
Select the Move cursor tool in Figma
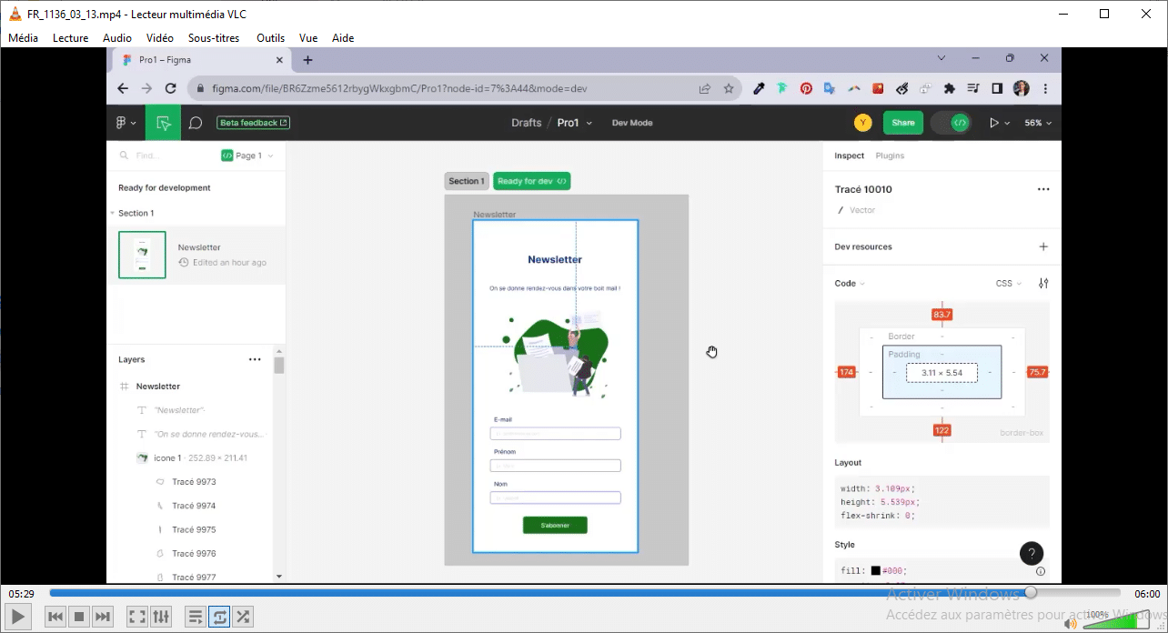click(x=163, y=123)
